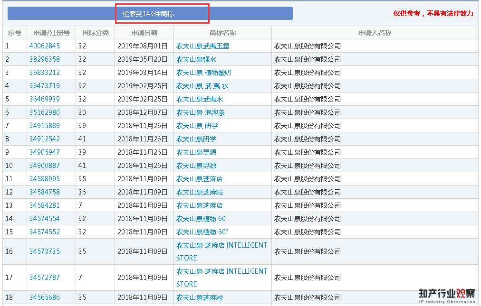Select date 2018年12月07日 in row 6

pos(142,112)
